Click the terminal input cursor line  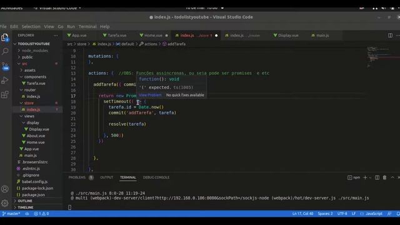[69, 207]
